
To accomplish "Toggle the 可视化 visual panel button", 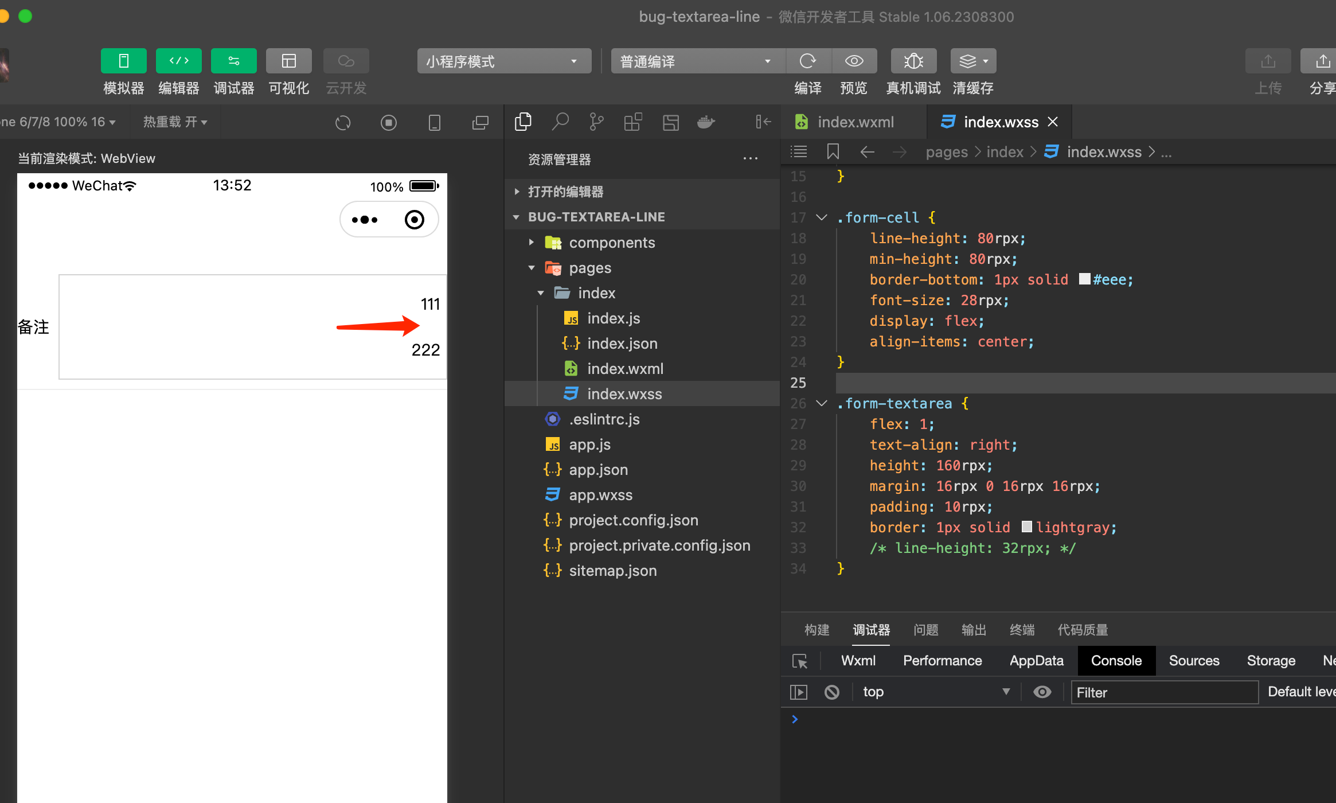I will (288, 61).
